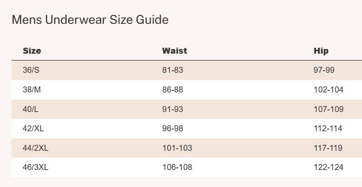This screenshot has height=187, width=362.
Task: Click hip value 122-124
Action: tap(328, 167)
